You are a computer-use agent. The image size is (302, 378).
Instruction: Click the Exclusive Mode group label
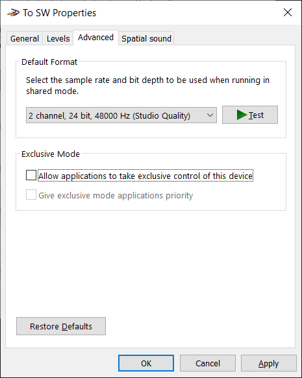pyautogui.click(x=51, y=154)
